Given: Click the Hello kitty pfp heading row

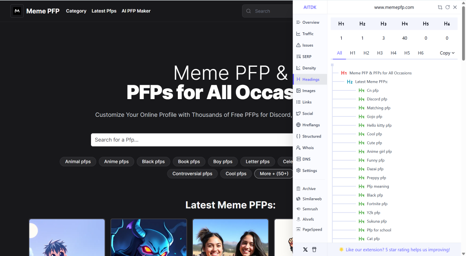Looking at the screenshot, I should tap(375, 125).
